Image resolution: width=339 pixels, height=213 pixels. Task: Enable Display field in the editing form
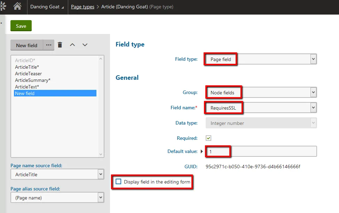pyautogui.click(x=119, y=182)
